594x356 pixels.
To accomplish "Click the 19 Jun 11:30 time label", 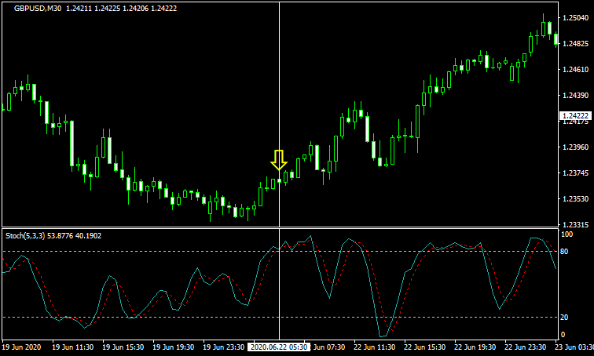I will coord(73,347).
